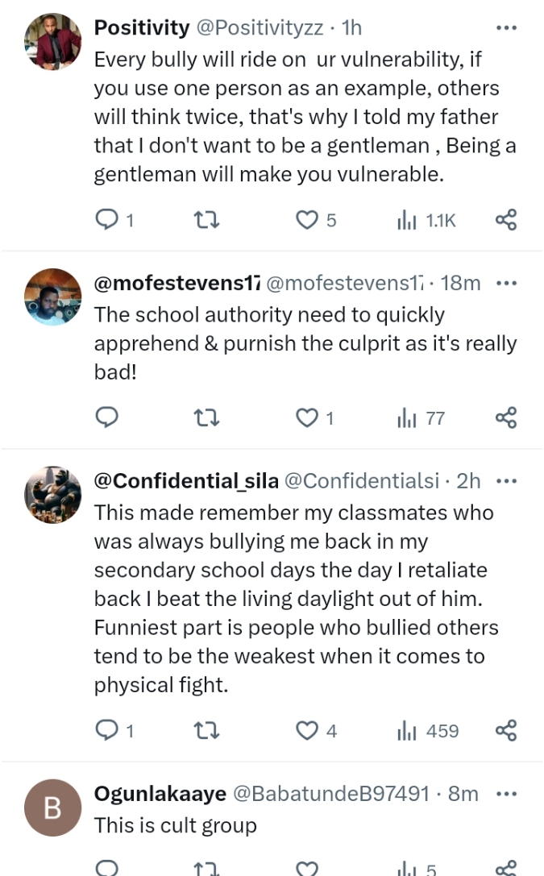Like the Positivity tweet

point(307,220)
